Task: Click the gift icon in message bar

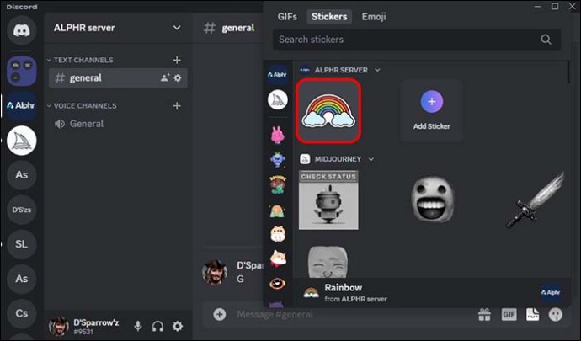Action: [x=484, y=314]
